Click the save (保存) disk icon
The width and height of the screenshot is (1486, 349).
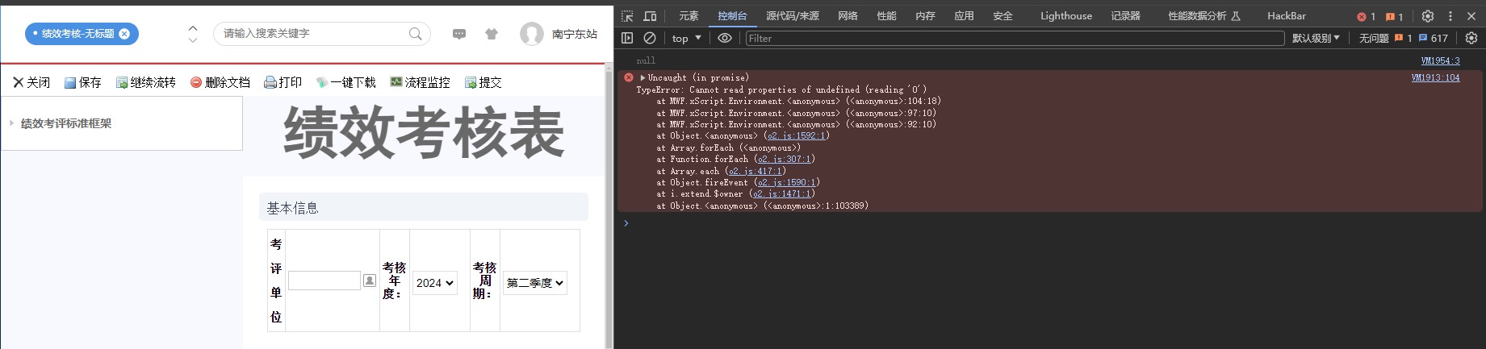tap(70, 83)
